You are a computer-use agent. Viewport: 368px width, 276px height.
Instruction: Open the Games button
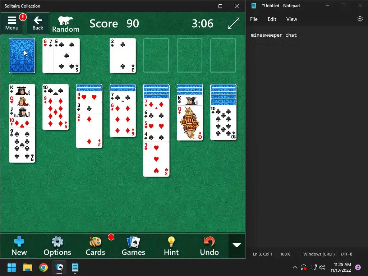click(x=133, y=246)
